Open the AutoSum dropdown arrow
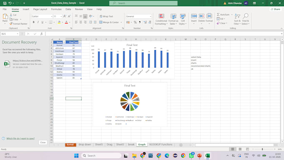Image resolution: width=284 pixels, height=160 pixels. point(232,15)
